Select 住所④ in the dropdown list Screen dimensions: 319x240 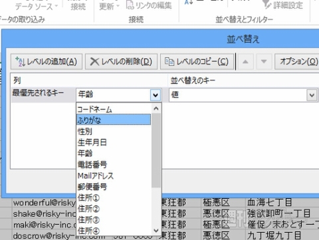point(114,231)
